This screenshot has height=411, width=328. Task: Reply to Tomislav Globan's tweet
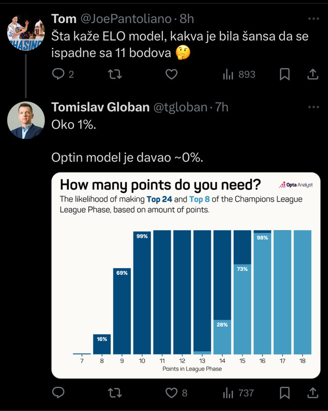(x=58, y=393)
